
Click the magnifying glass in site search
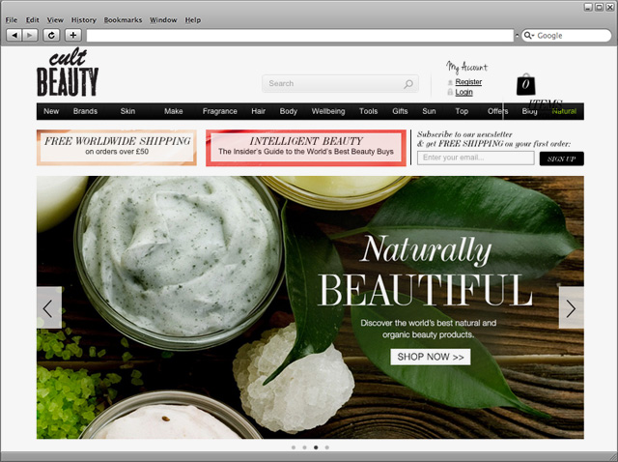tap(408, 84)
